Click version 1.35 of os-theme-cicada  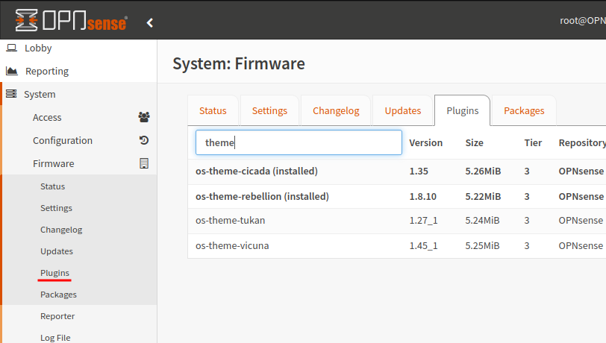(419, 171)
